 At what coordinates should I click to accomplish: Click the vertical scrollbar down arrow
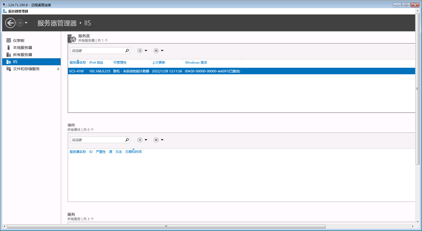[417, 222]
